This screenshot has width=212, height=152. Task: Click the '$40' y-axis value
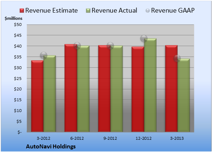point(18,46)
